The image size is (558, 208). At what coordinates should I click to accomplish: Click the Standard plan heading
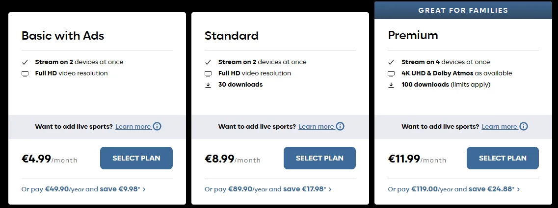click(x=231, y=35)
